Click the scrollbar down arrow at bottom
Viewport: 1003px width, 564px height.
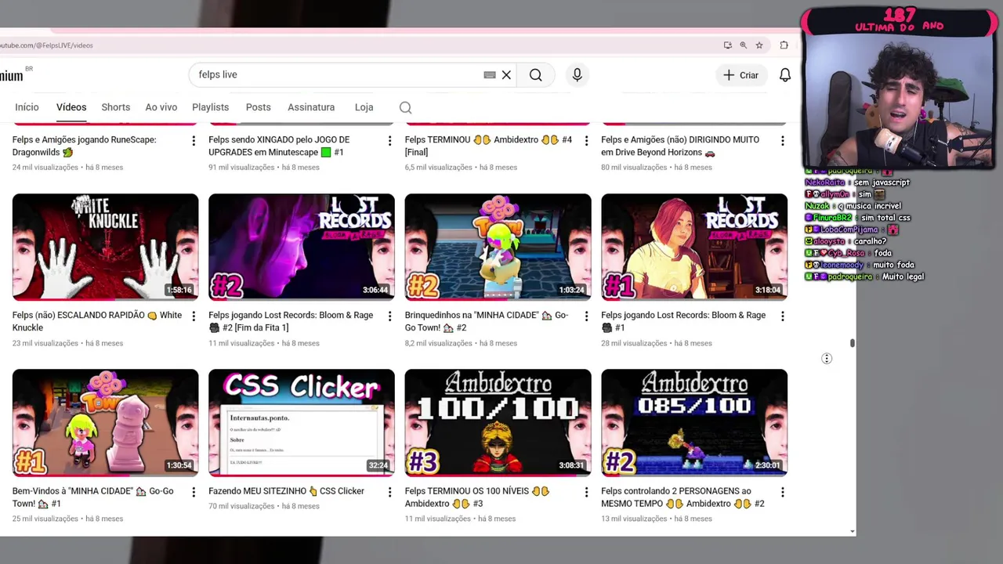point(852,532)
